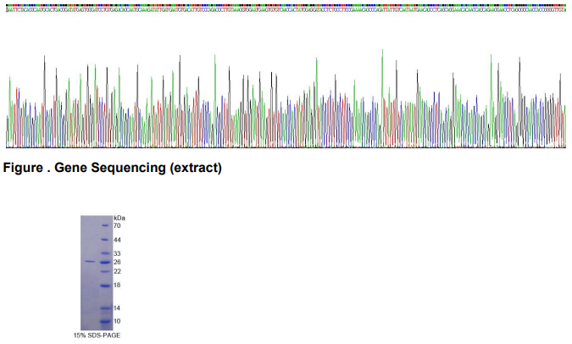This screenshot has height=344, width=572.
Task: Click the '10' marker label
Action: tap(117, 321)
